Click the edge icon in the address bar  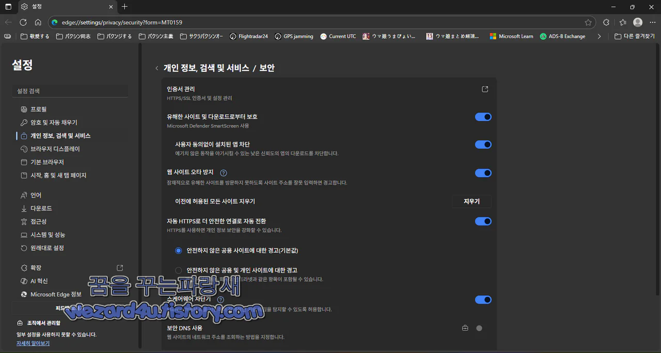[x=55, y=22]
